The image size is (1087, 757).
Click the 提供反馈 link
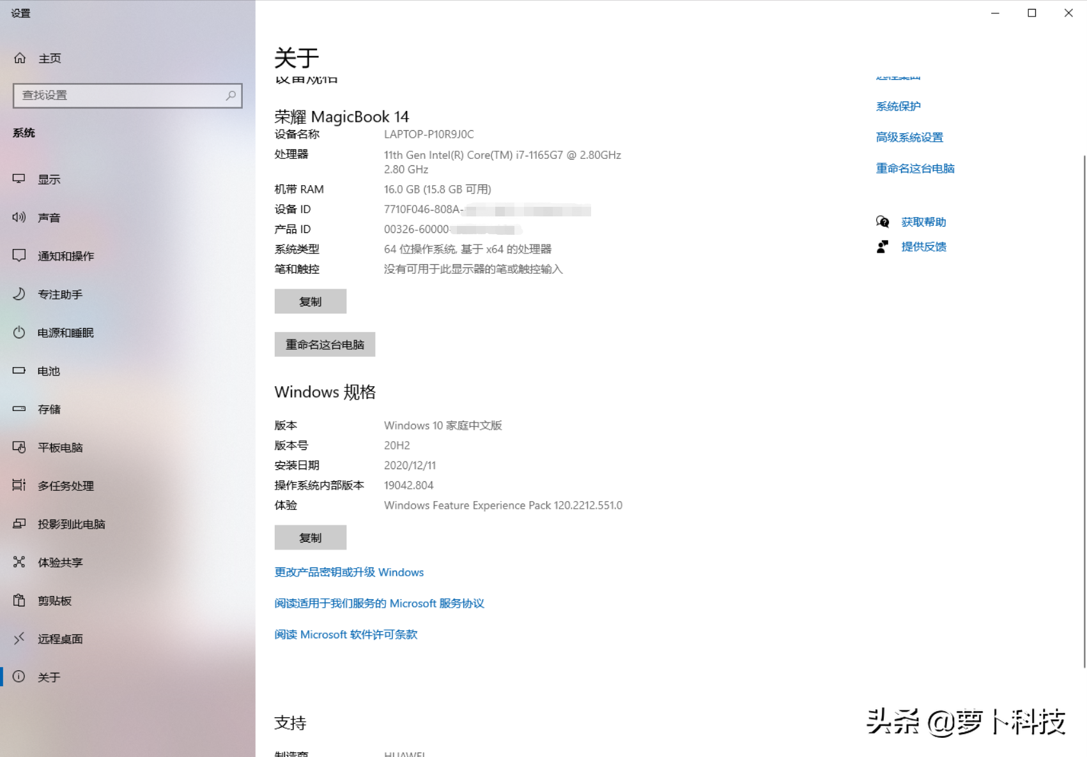[x=923, y=246]
